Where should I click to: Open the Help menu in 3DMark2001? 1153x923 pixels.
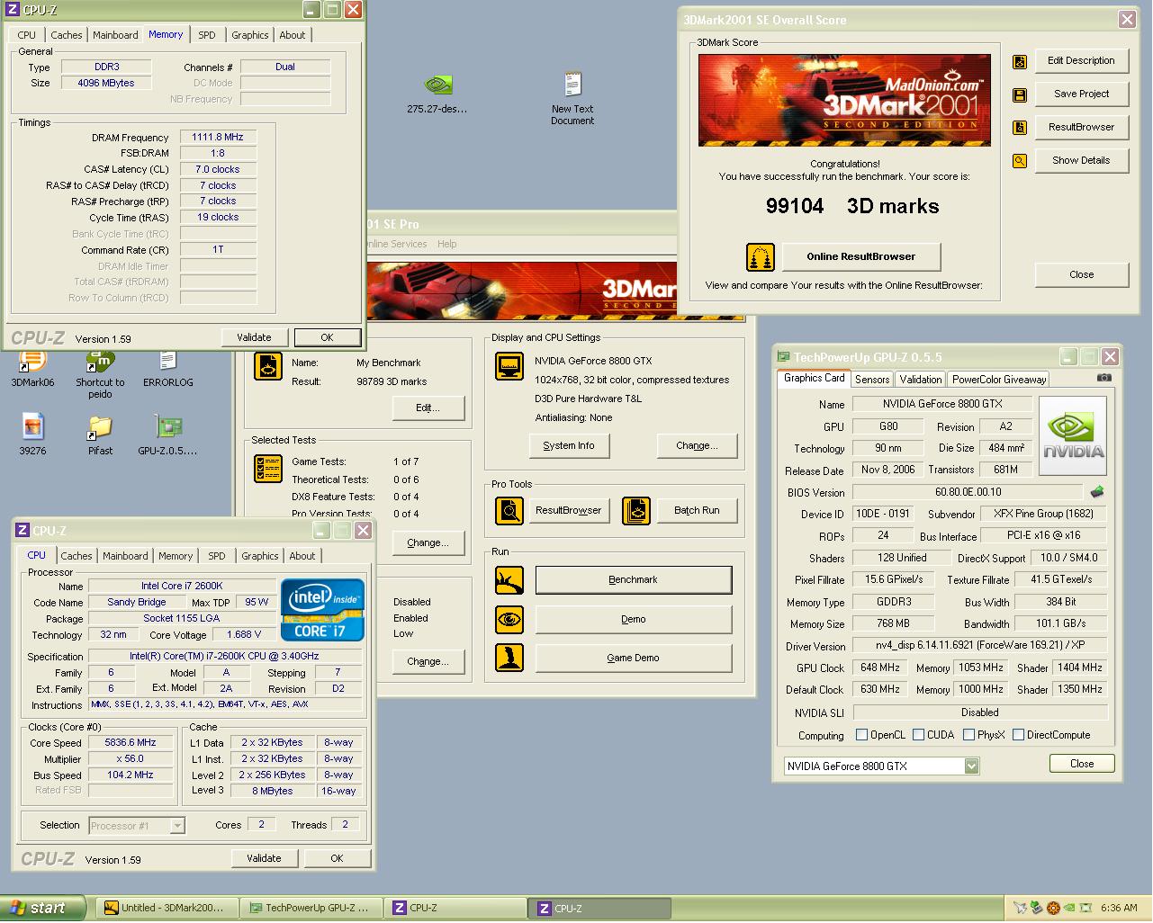(x=447, y=244)
